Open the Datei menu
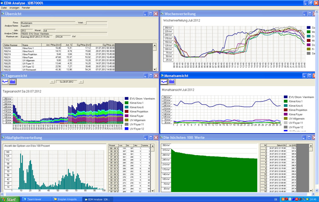Viewport: 319px width, 202px height. (4, 8)
